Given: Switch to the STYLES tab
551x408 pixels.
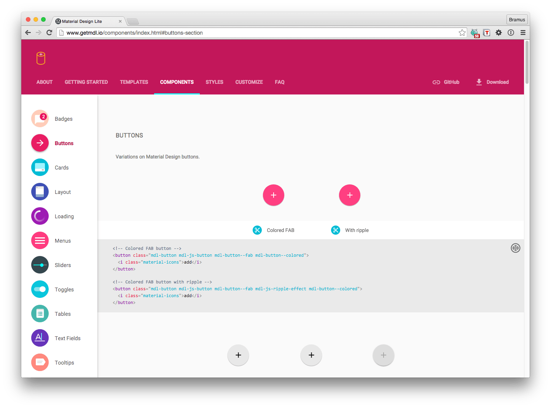Looking at the screenshot, I should [214, 82].
